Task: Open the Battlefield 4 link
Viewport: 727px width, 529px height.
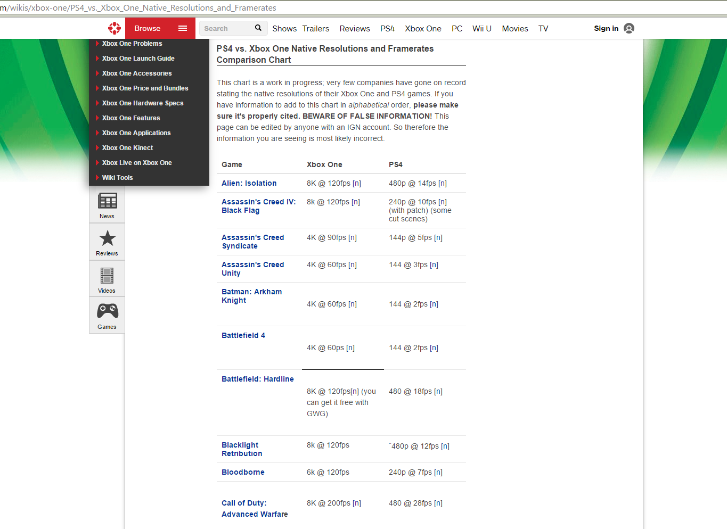Action: tap(243, 335)
